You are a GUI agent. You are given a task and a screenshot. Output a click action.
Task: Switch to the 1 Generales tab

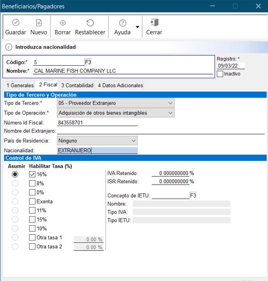(x=20, y=85)
